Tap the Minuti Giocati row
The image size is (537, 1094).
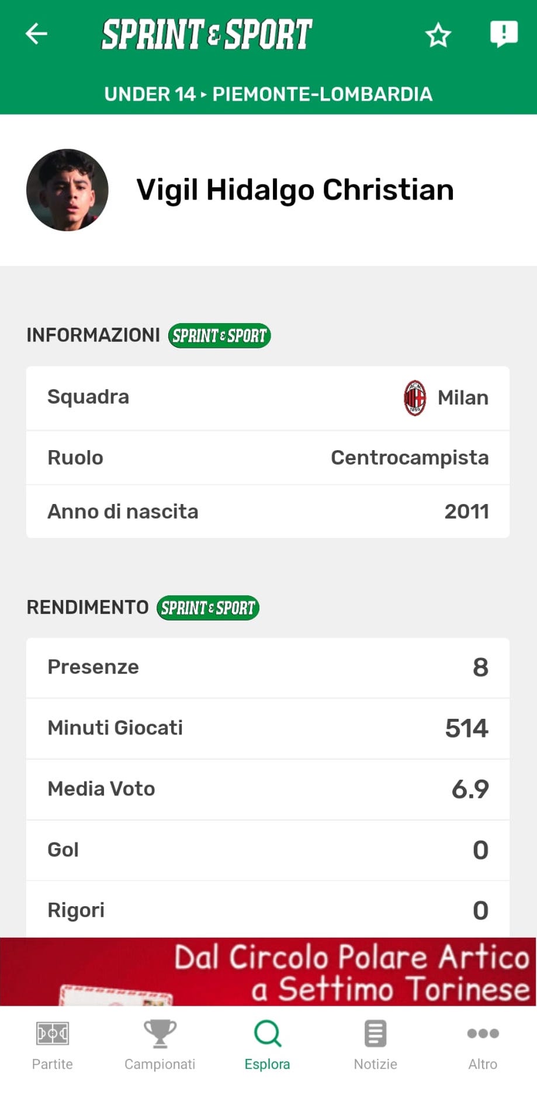(268, 728)
